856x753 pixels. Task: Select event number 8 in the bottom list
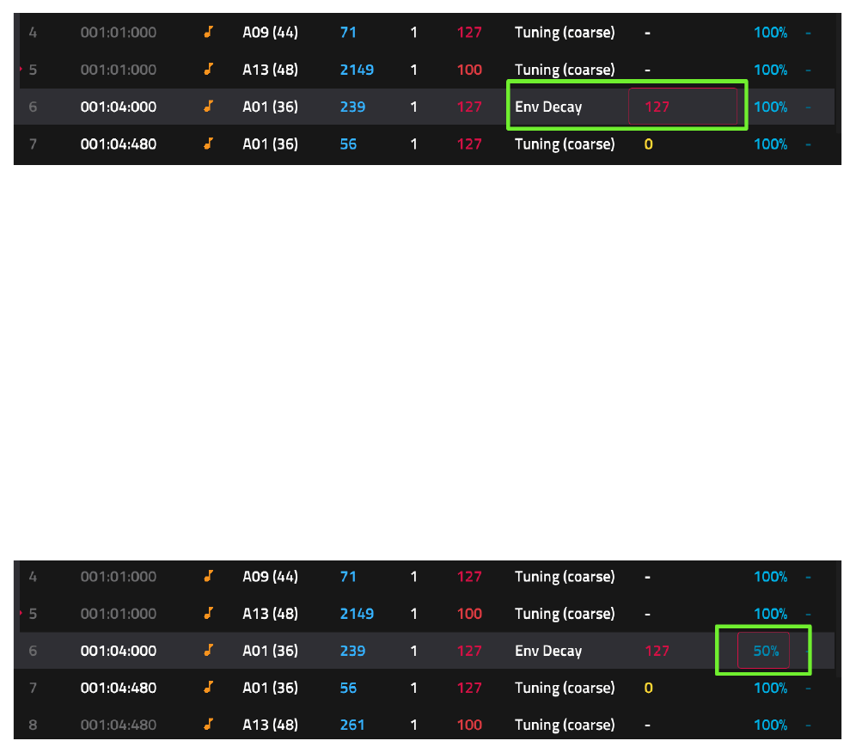[33, 725]
